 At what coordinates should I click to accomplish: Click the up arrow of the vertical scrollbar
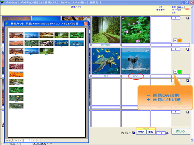click(192, 7)
